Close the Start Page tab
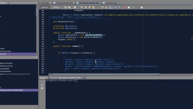Screen dimensions: 193x109 point(51,3)
